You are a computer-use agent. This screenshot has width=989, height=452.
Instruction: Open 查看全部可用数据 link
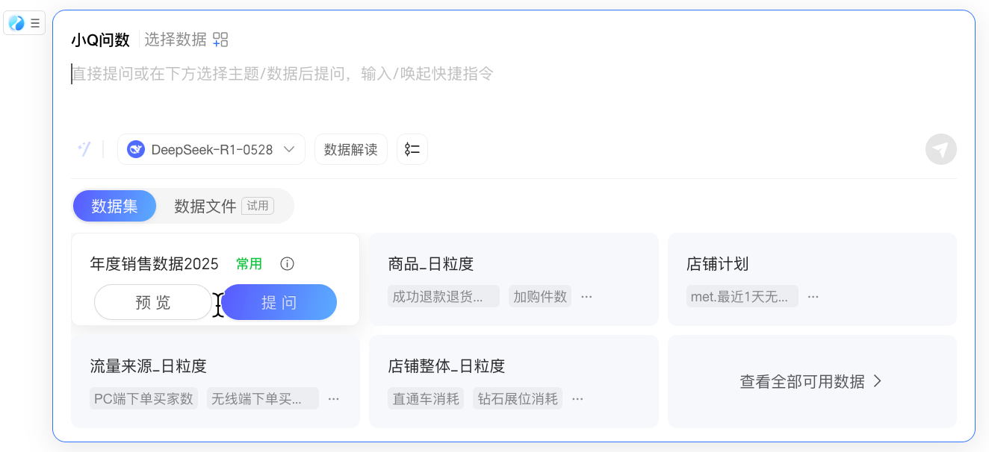click(x=812, y=381)
